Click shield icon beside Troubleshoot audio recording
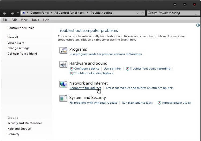Image resolution: width=201 pixels, height=141 pixels. (x=128, y=69)
